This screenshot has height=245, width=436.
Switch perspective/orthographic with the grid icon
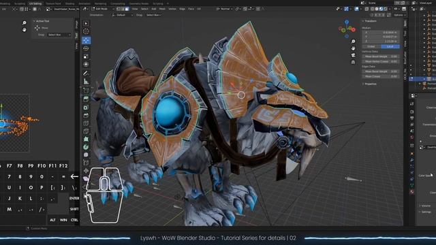(x=353, y=62)
